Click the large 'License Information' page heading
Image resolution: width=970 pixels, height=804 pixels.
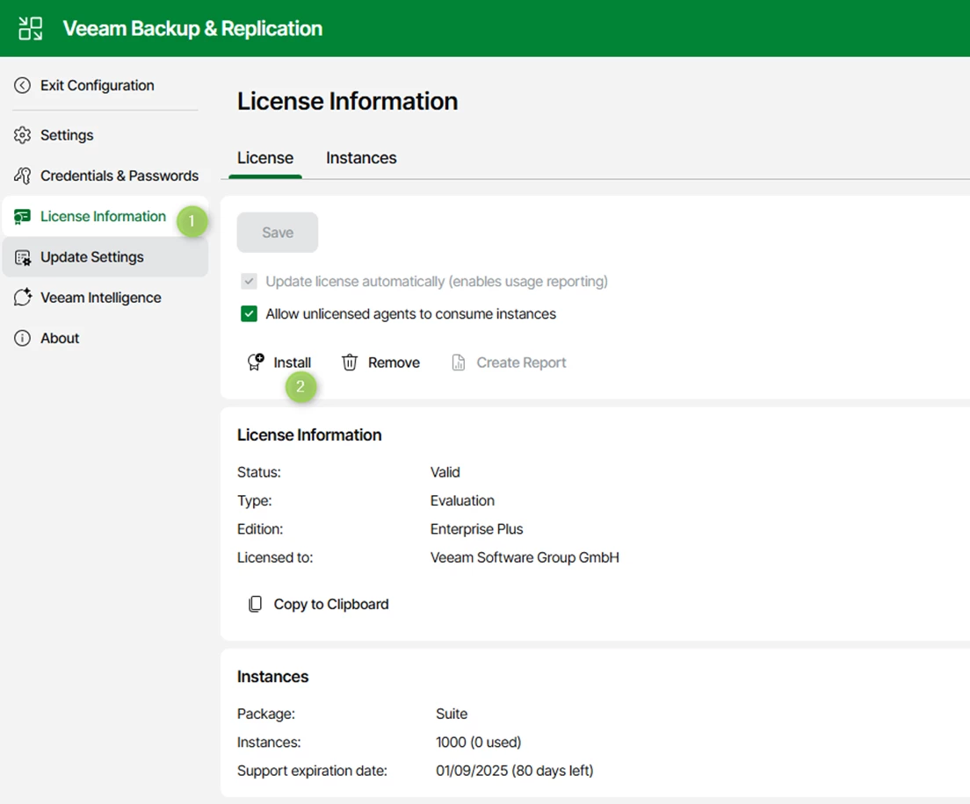[x=348, y=101]
